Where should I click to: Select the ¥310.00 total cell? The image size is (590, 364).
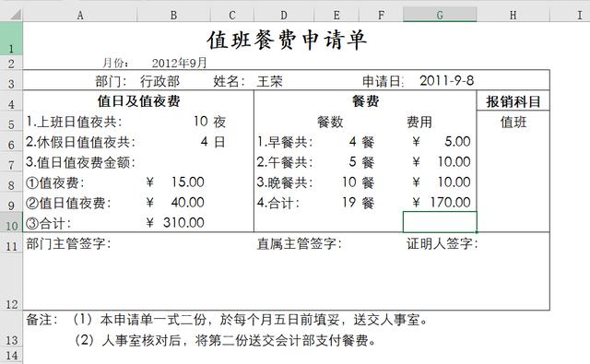click(x=175, y=223)
